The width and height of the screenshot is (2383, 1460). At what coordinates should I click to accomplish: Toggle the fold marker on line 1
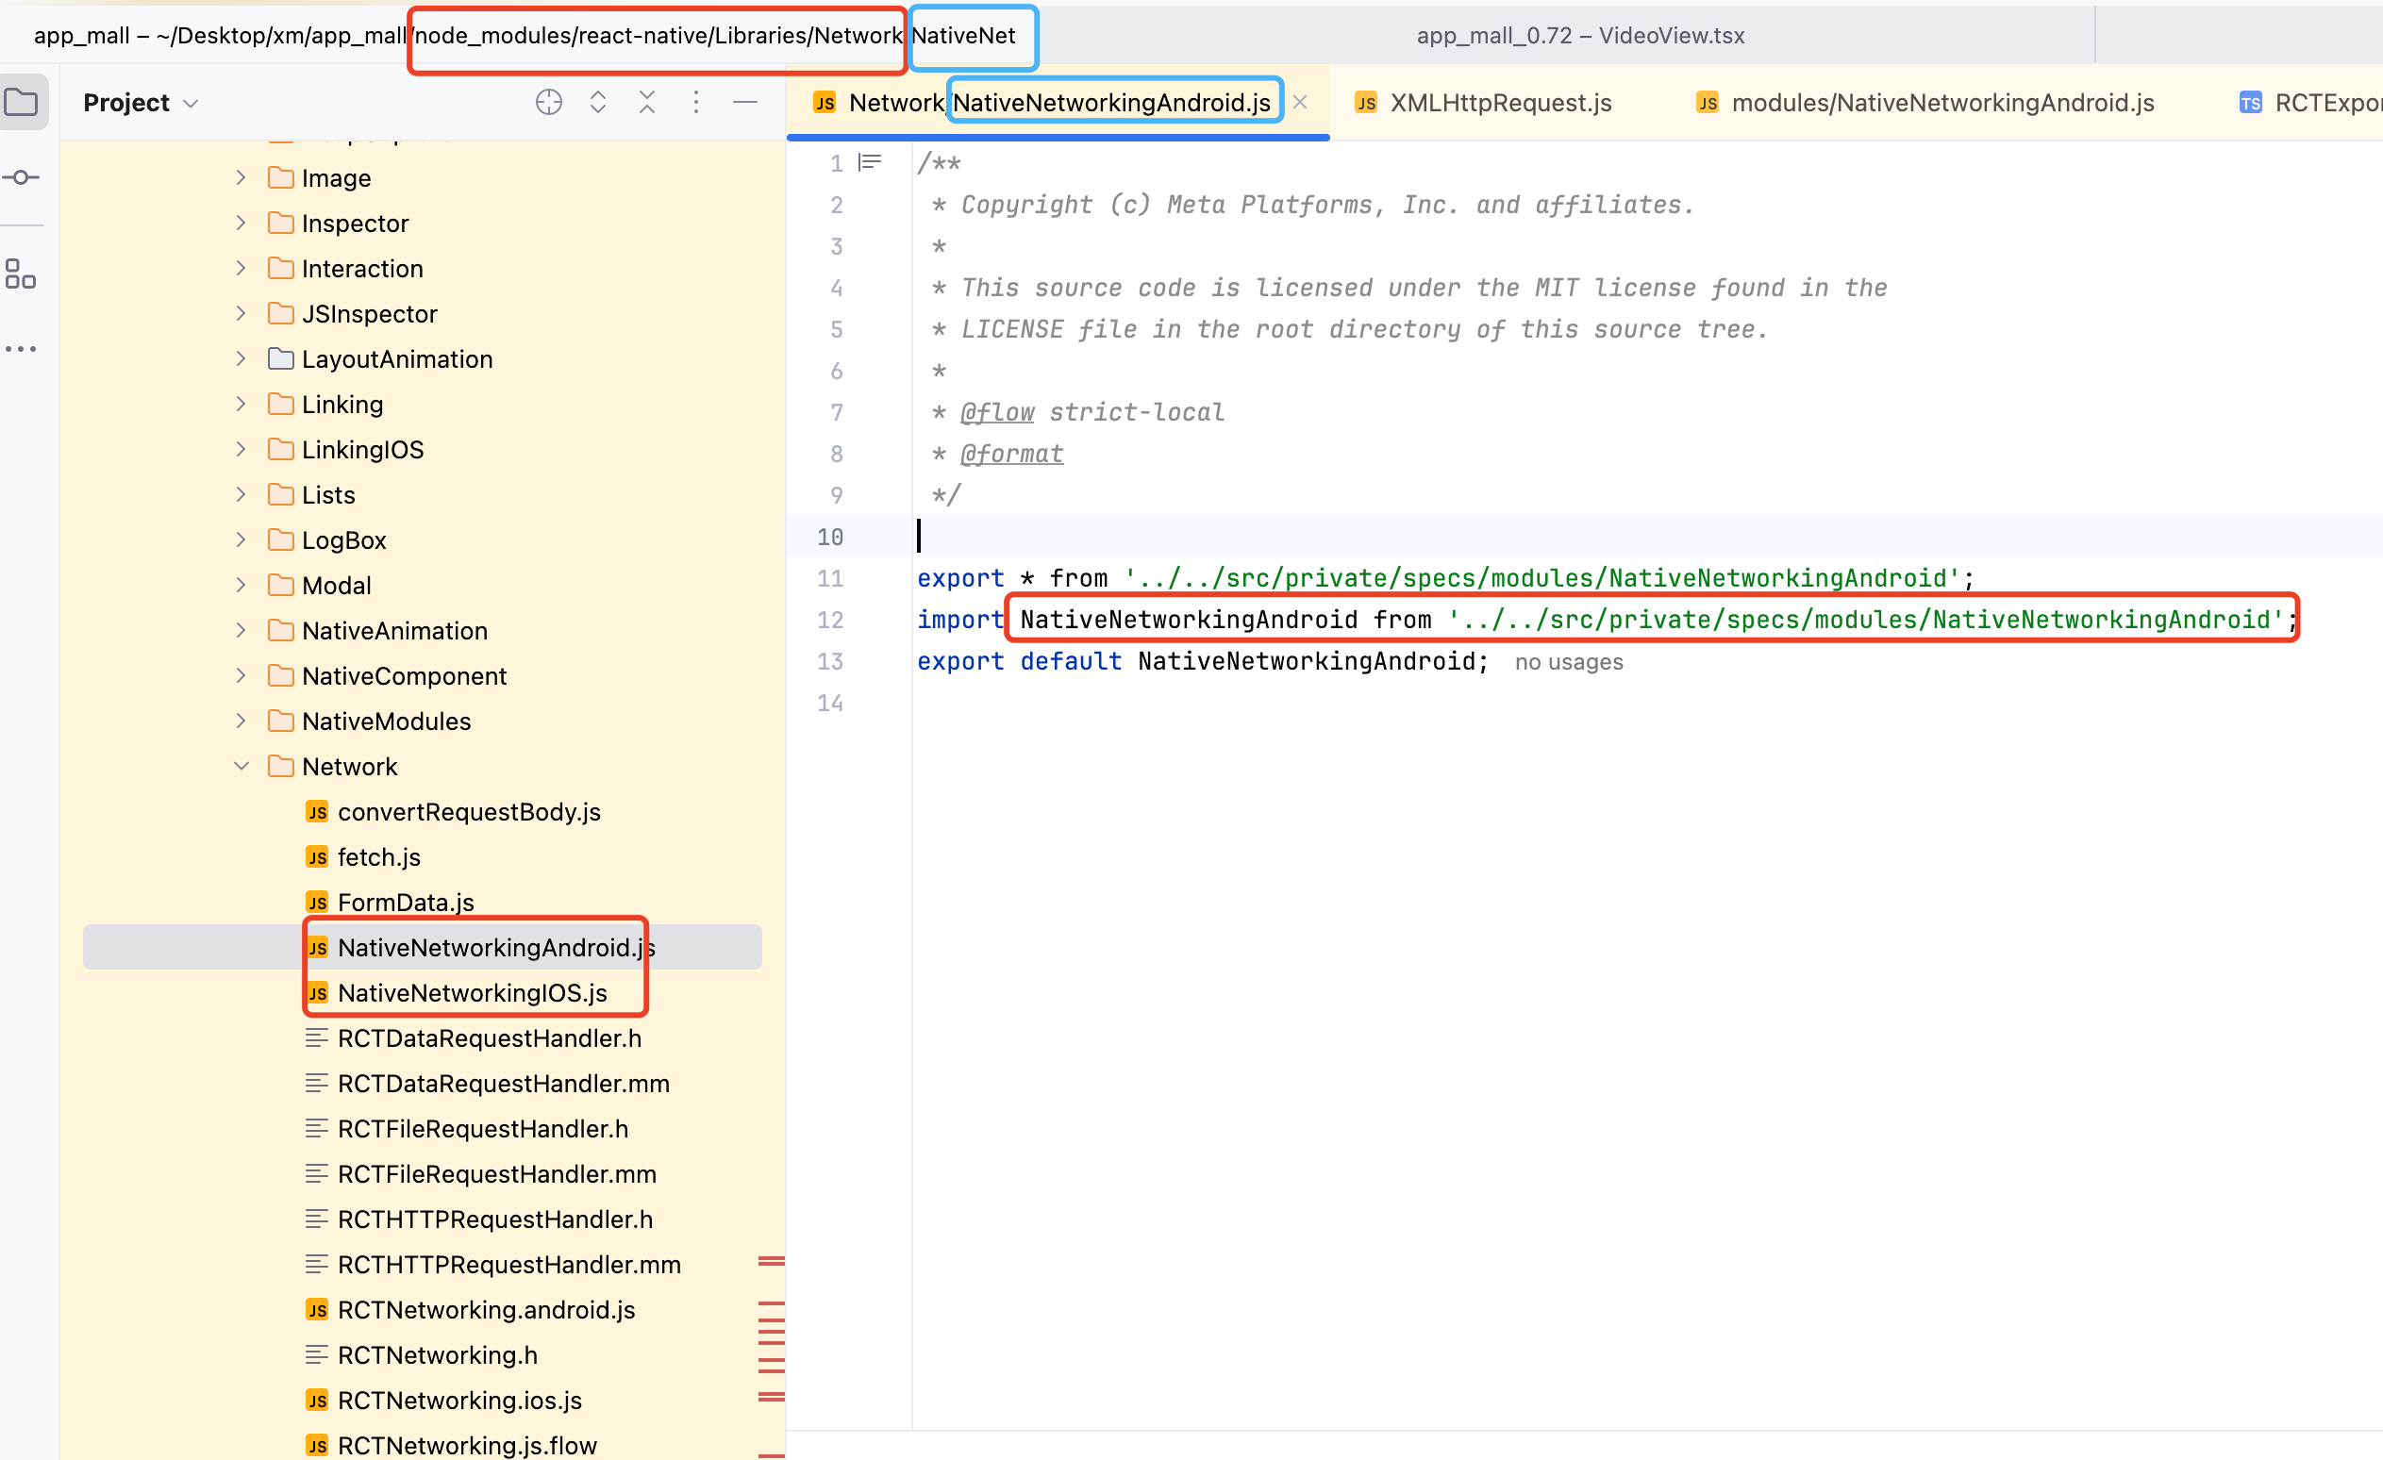pyautogui.click(x=871, y=162)
